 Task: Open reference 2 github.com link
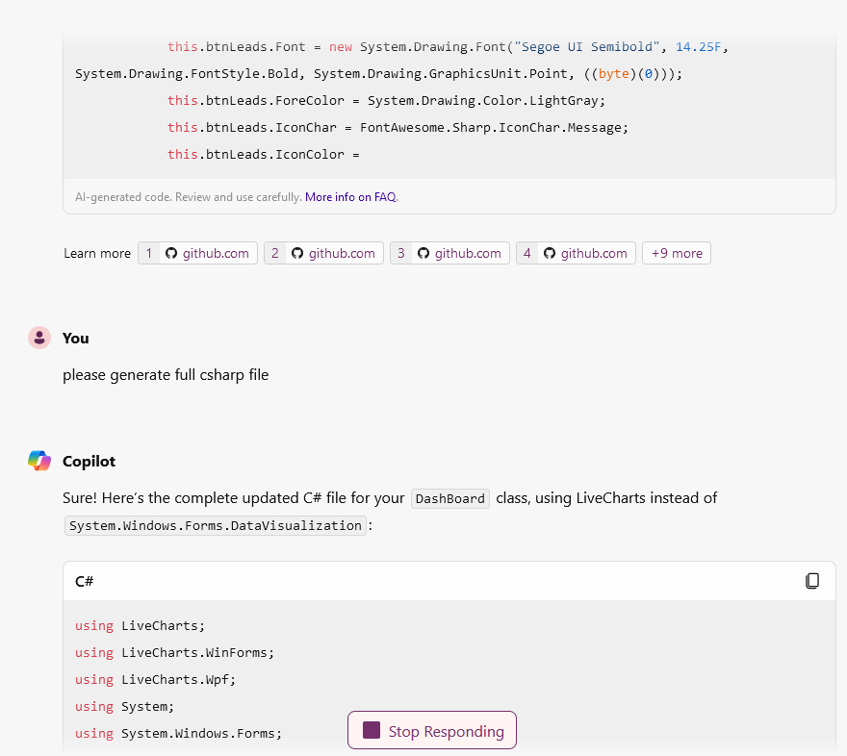(323, 253)
